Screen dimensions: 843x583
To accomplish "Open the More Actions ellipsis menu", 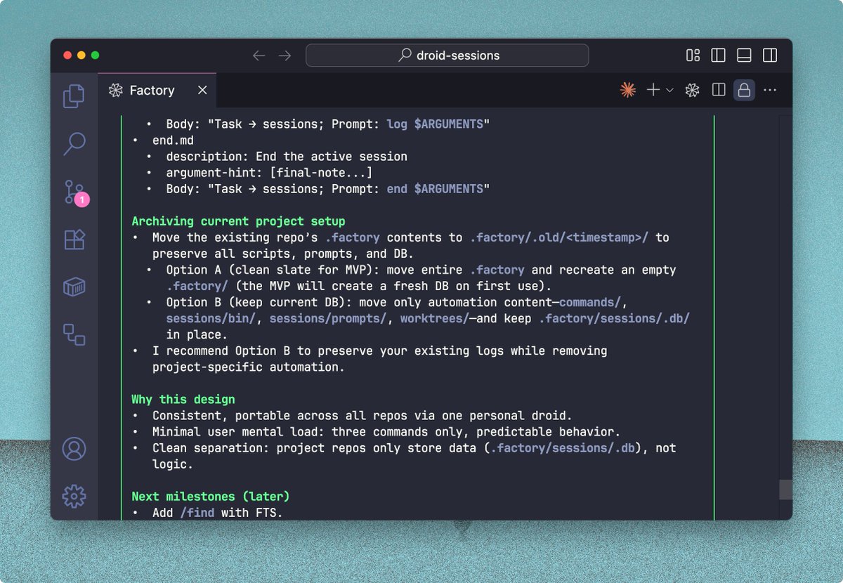I will (x=770, y=90).
